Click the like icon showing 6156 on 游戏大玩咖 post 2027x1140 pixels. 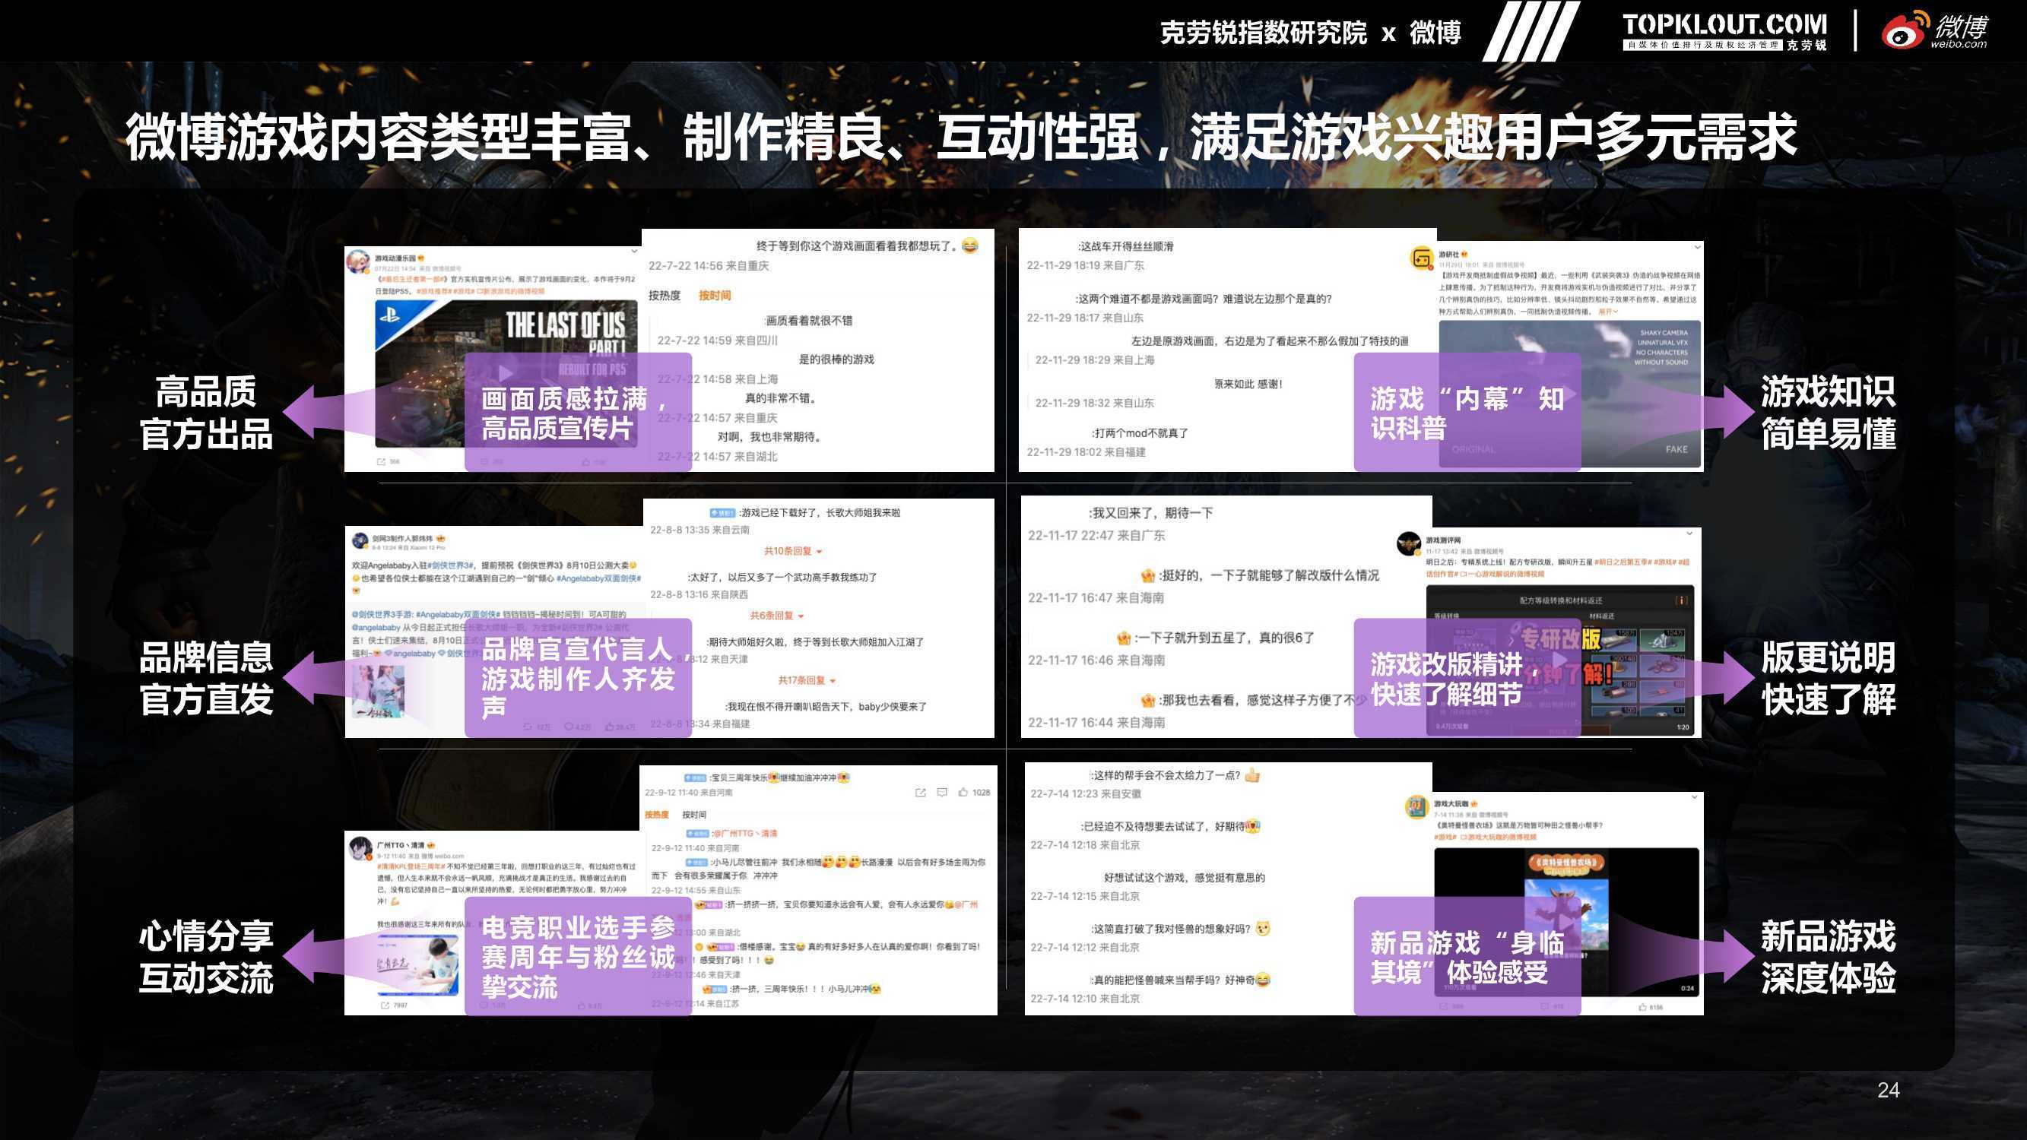(1643, 1006)
